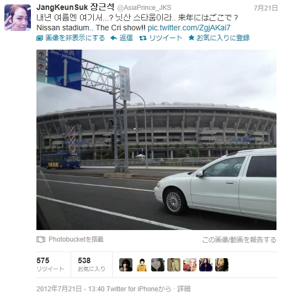This screenshot has height=299, width=282.
Task: Toggle the hide image icon (画像を非表示にする)
Action: point(40,38)
